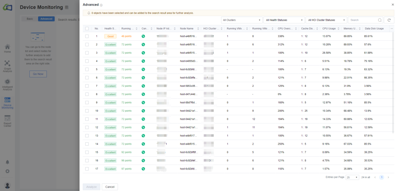Open the notifications bell icon
The height and width of the screenshot is (191, 397).
7,162
